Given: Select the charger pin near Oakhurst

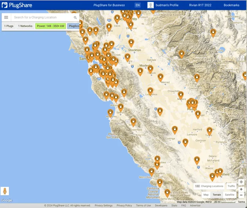Looking at the screenshot, I should coord(197,78).
